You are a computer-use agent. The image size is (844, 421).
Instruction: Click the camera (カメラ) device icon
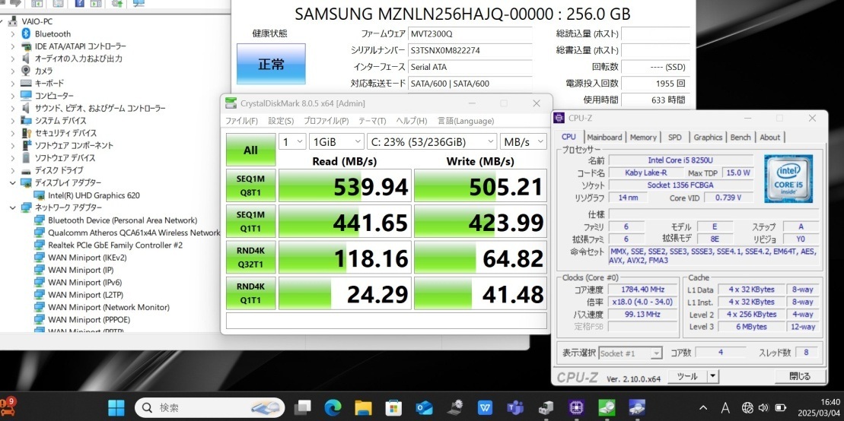pos(25,71)
